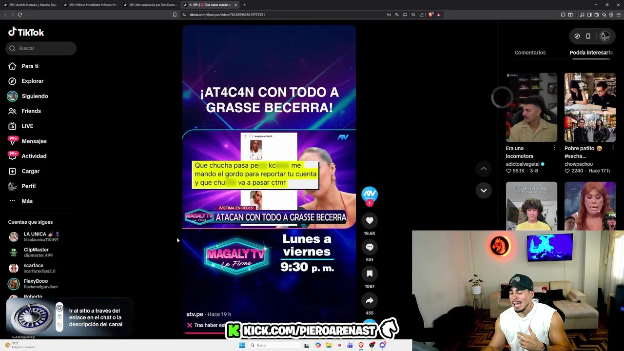Switch to Me cambiarías por Toni Kroos tab
The height and width of the screenshot is (351, 624).
[151, 5]
